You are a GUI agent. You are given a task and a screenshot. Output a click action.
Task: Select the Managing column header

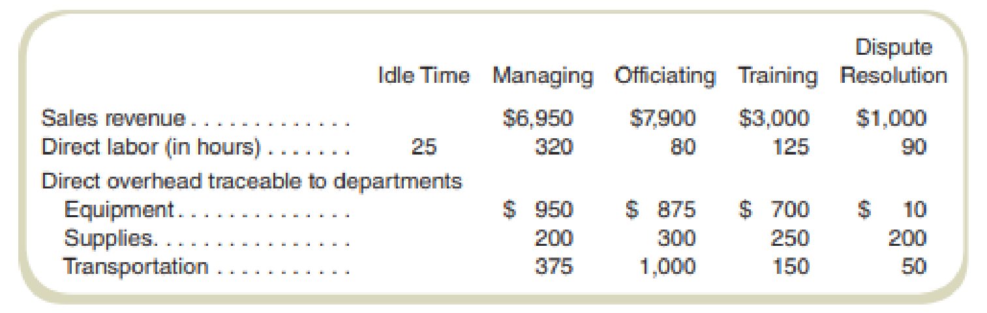tap(542, 77)
